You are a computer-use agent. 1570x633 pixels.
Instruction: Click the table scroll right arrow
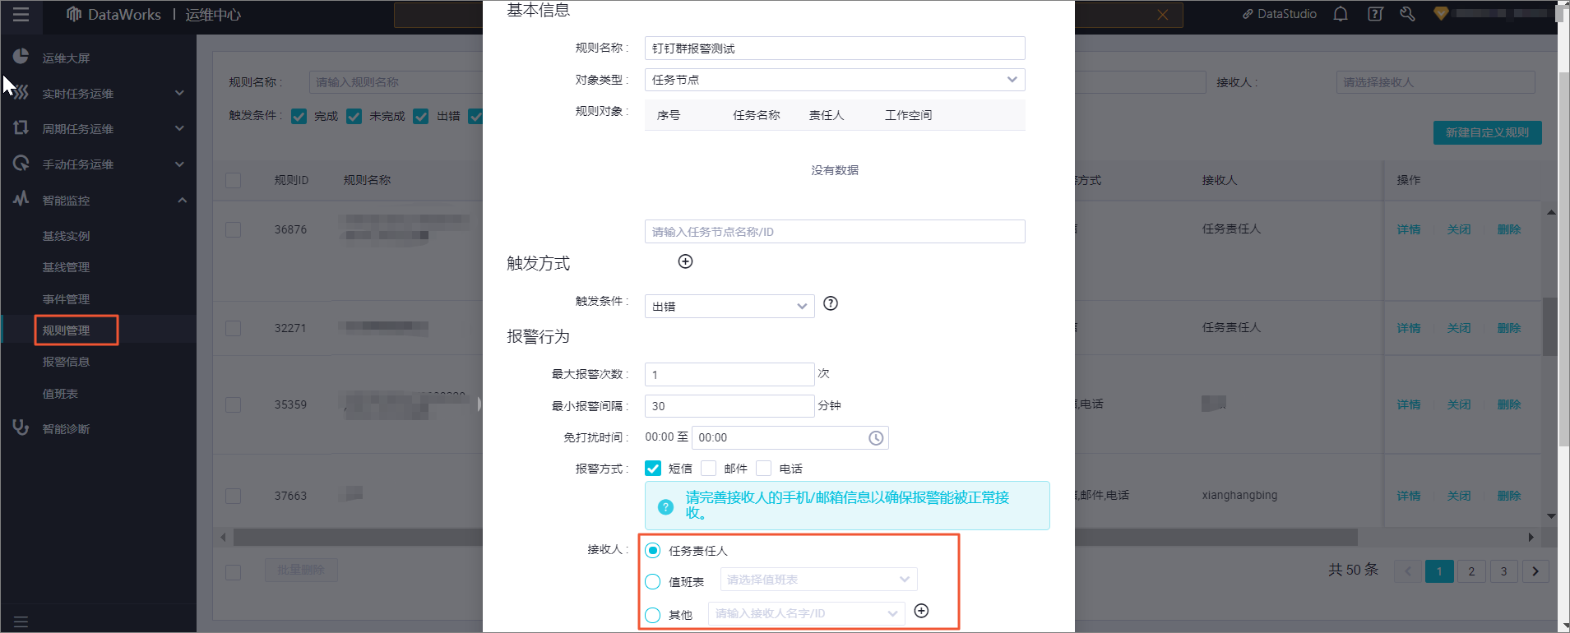[x=1531, y=538]
